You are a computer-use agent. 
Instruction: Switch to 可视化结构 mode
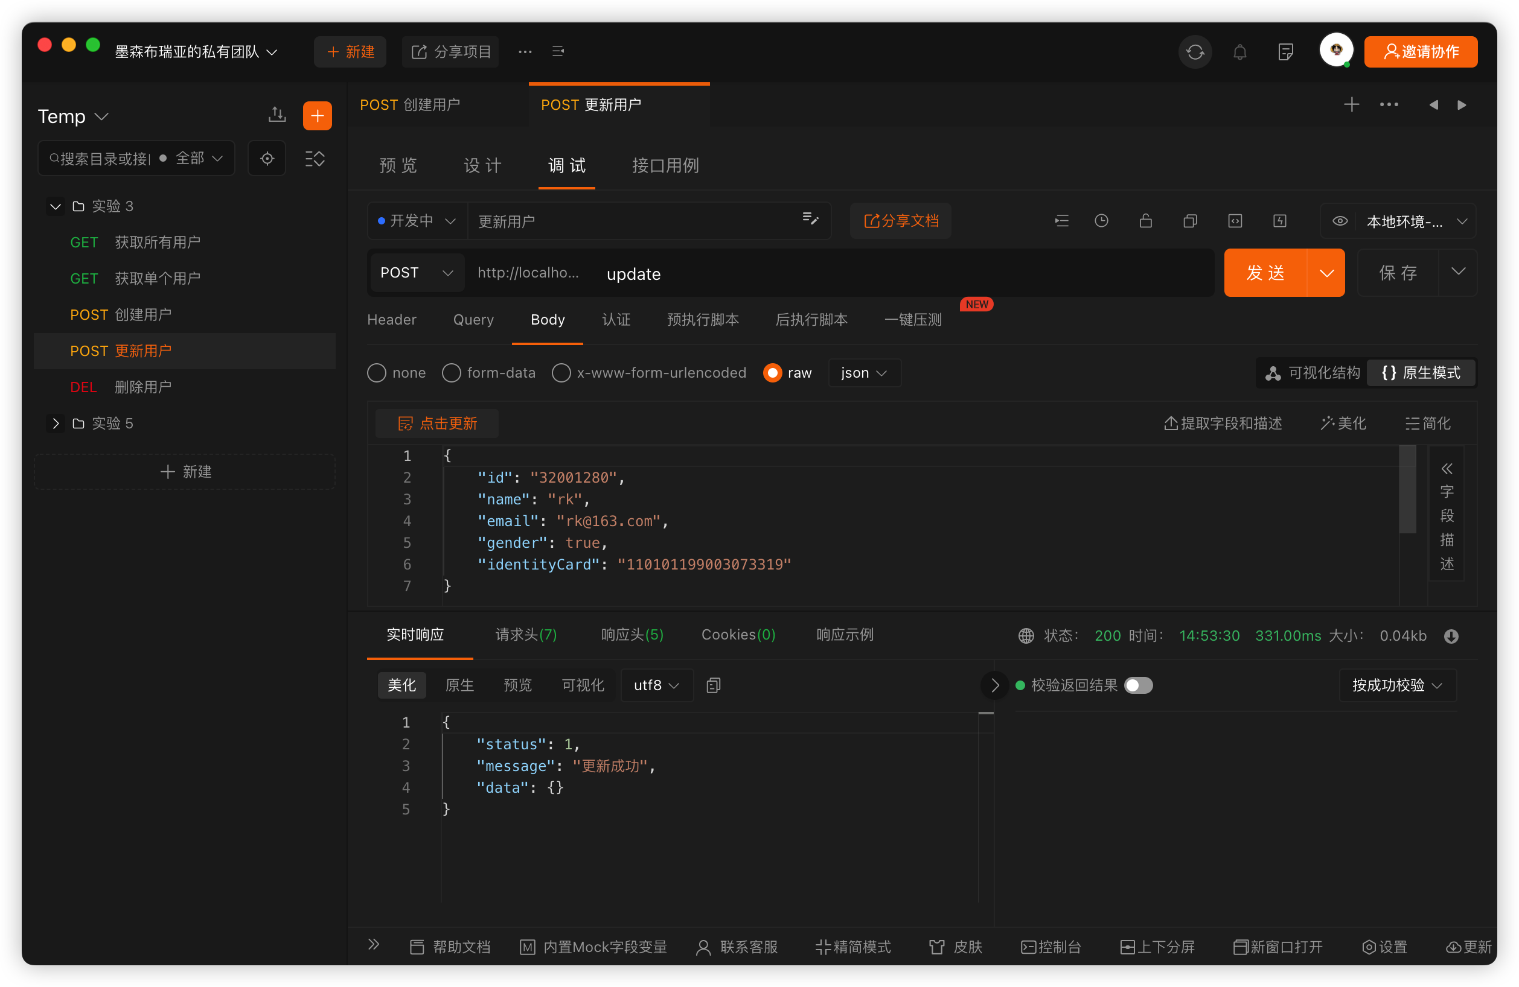(x=1313, y=373)
